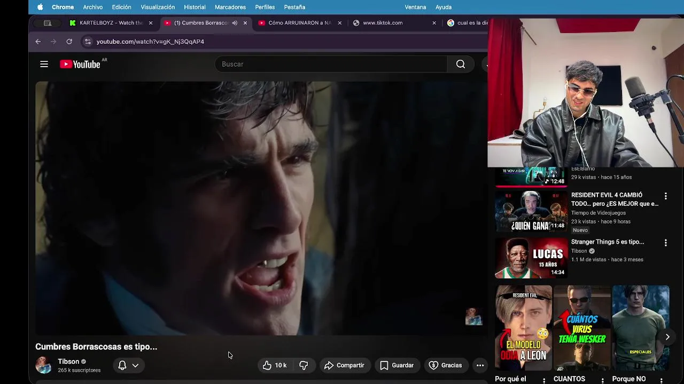Open the Marcadores menu

click(230, 7)
